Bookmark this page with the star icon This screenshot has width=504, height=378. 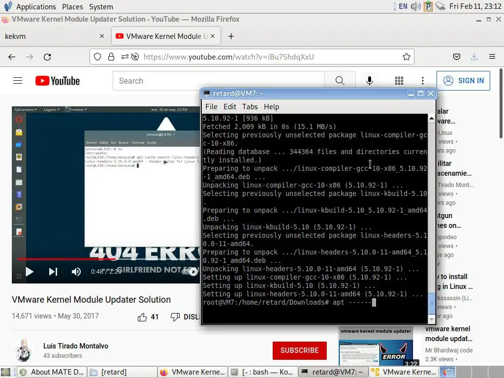[406, 57]
